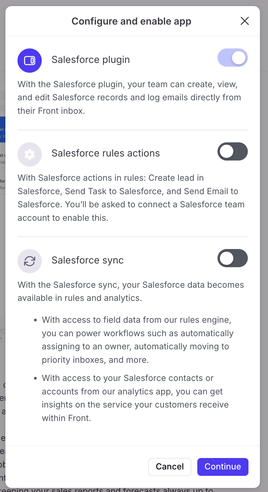This screenshot has height=492, width=268.
Task: Disable the Salesforce plugin toggle
Action: (x=233, y=58)
